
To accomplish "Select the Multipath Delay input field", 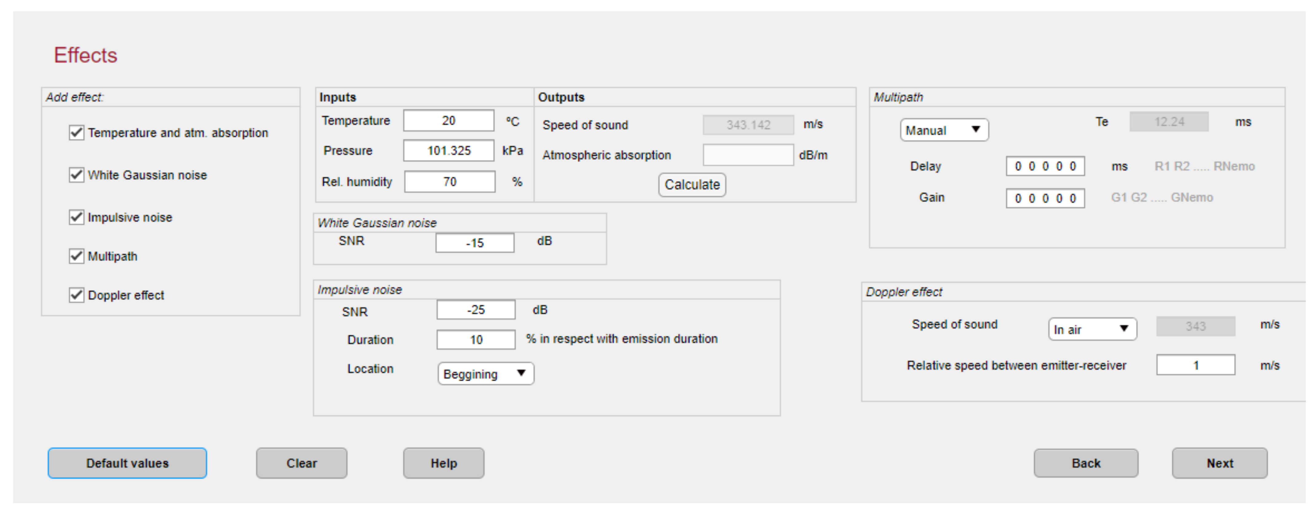I will click(x=1044, y=166).
